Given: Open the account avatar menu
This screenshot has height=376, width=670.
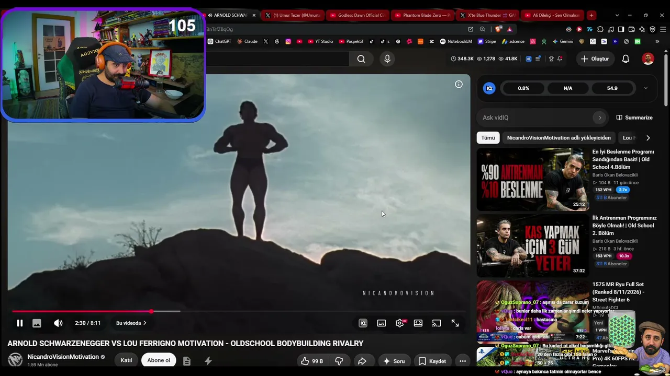Looking at the screenshot, I should [648, 59].
